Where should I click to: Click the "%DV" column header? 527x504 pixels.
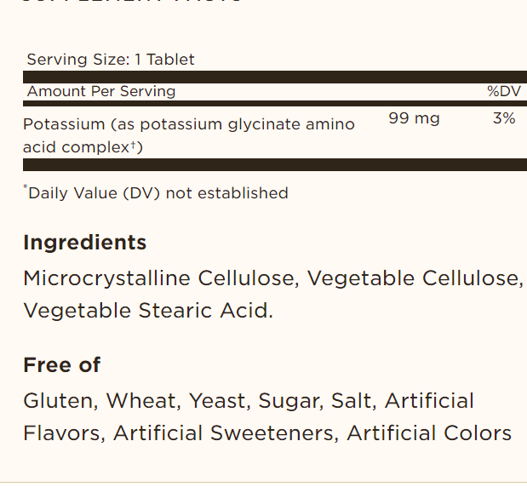[501, 91]
